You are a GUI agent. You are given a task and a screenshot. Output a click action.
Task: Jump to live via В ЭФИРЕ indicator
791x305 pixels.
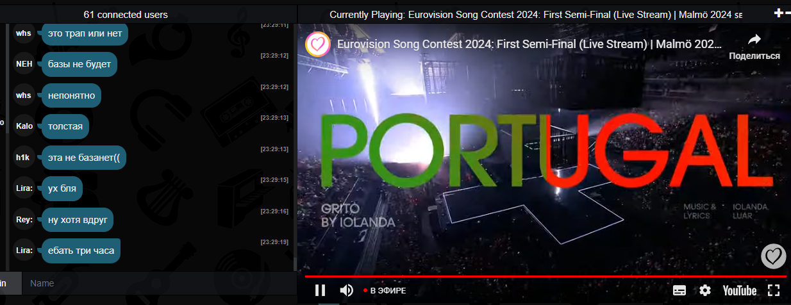click(x=385, y=290)
